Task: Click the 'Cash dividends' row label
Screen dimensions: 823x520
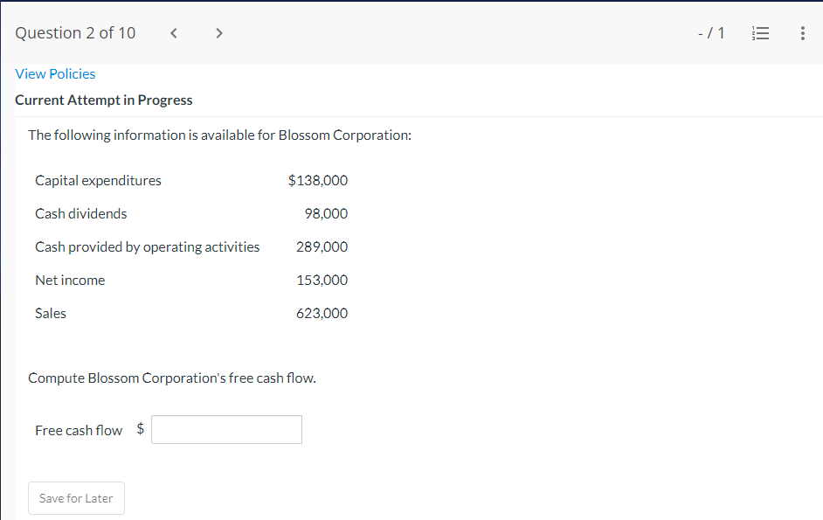Action: [x=81, y=214]
